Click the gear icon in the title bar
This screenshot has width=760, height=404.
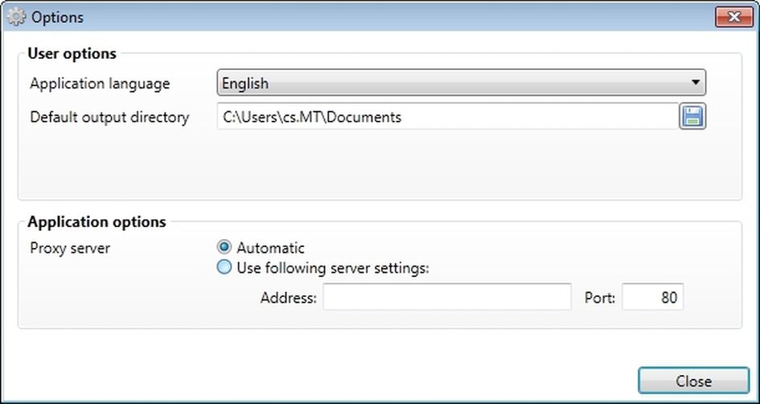coord(16,17)
